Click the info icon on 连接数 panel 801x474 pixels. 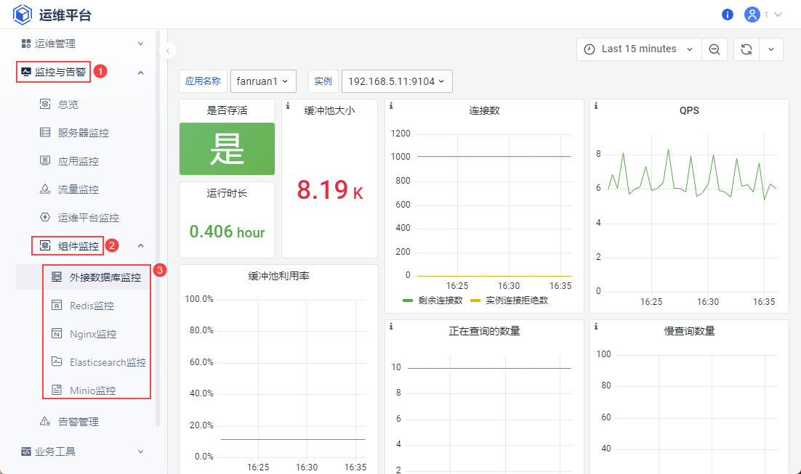click(x=391, y=106)
